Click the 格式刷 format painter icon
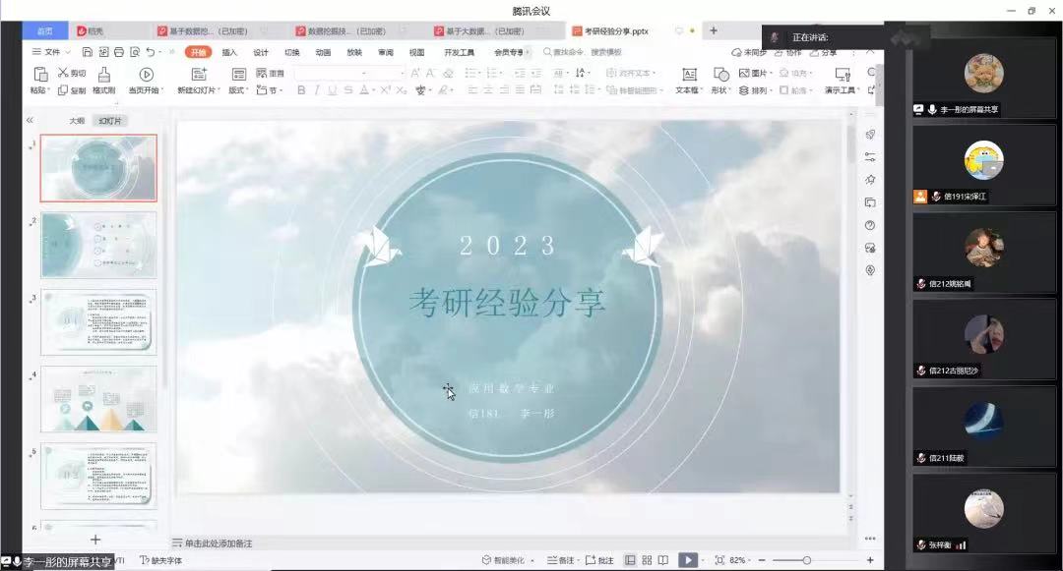Image resolution: width=1063 pixels, height=571 pixels. (x=104, y=75)
